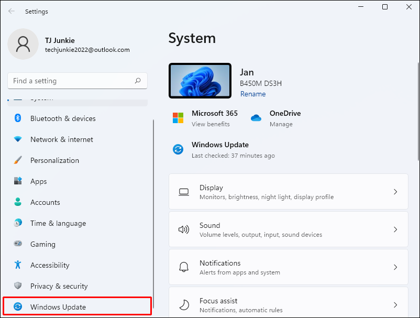
Task: Open Gaming settings
Action: 78,244
